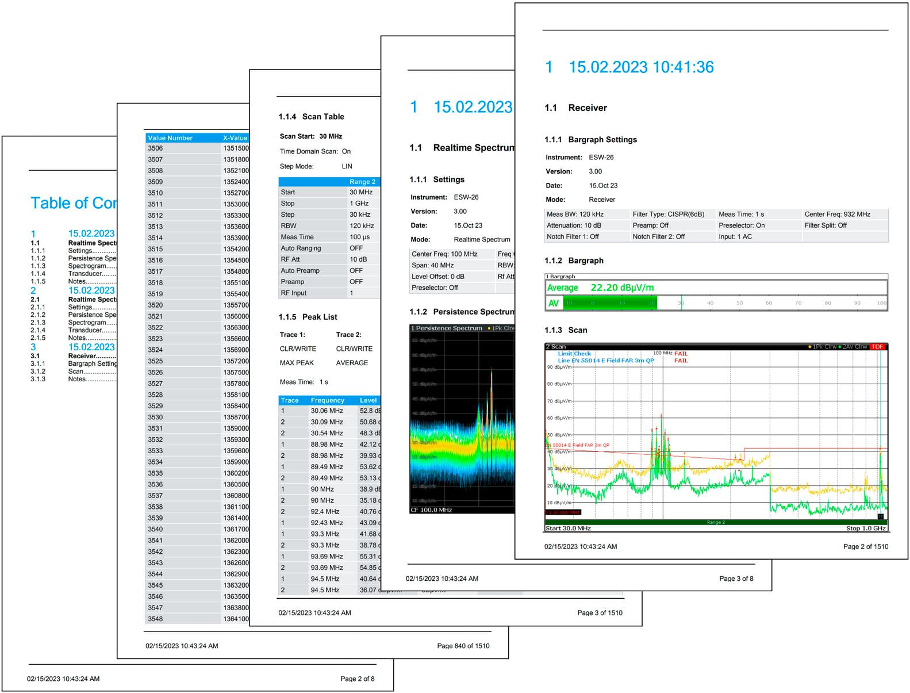The width and height of the screenshot is (910, 693).
Task: Click the Frequency column header in Peak List
Action: point(327,400)
